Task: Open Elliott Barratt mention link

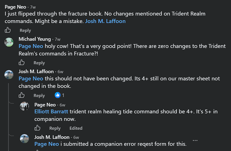Action: [51, 112]
